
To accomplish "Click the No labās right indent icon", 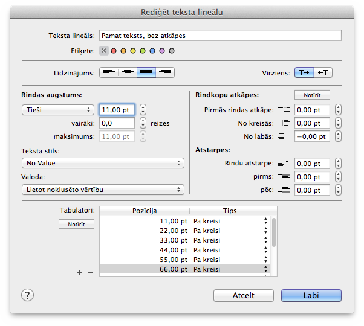I will 284,136.
